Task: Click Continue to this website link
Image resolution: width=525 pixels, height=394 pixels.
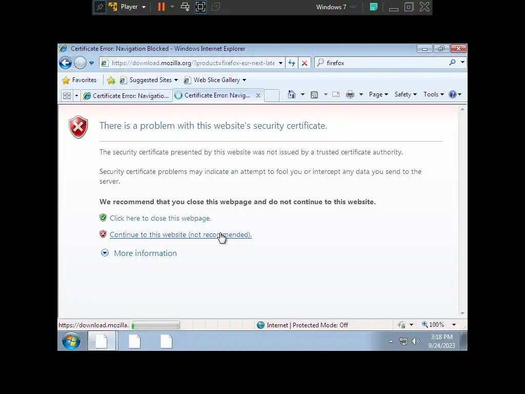Action: tap(181, 234)
